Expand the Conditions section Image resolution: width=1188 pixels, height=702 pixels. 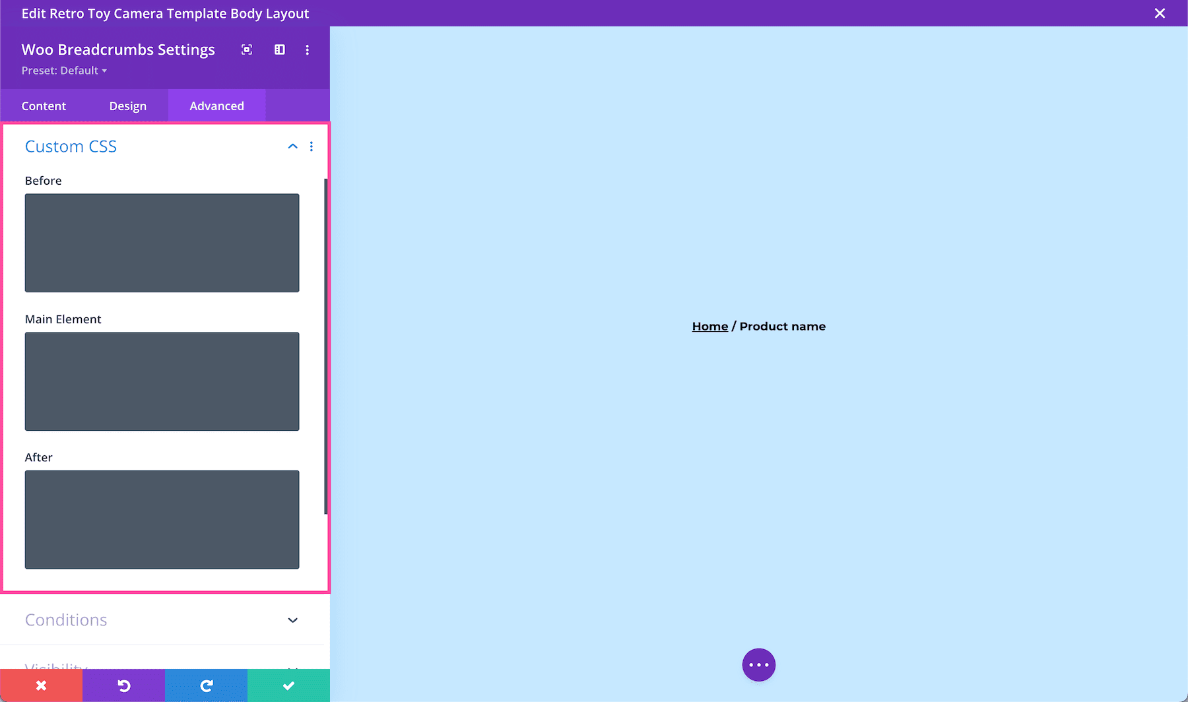[292, 620]
